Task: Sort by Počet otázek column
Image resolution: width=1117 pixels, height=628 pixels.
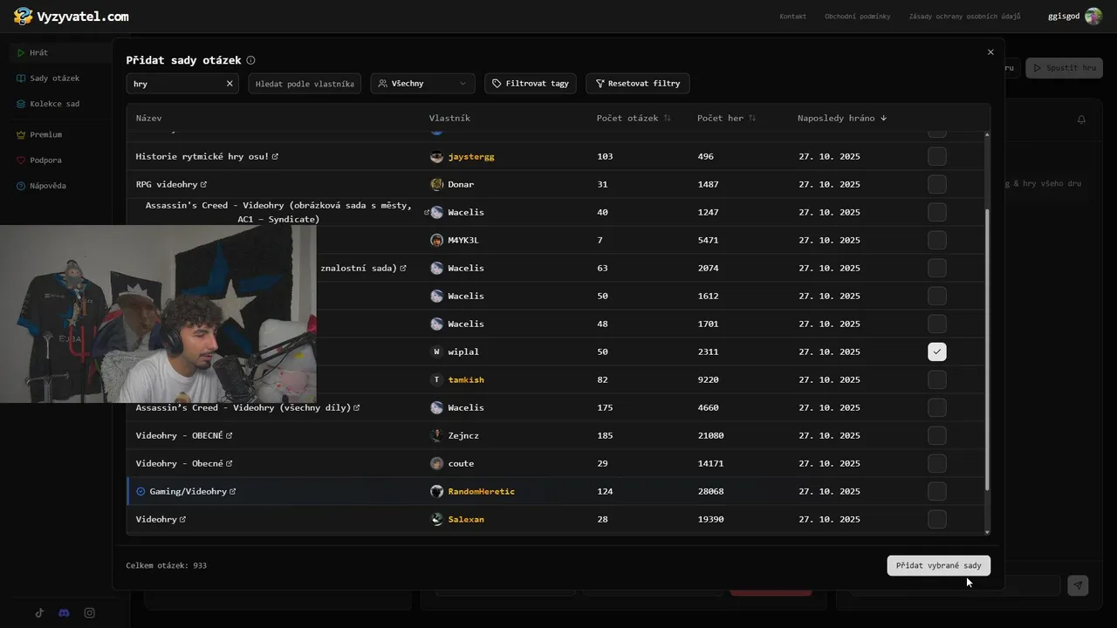Action: coord(634,119)
